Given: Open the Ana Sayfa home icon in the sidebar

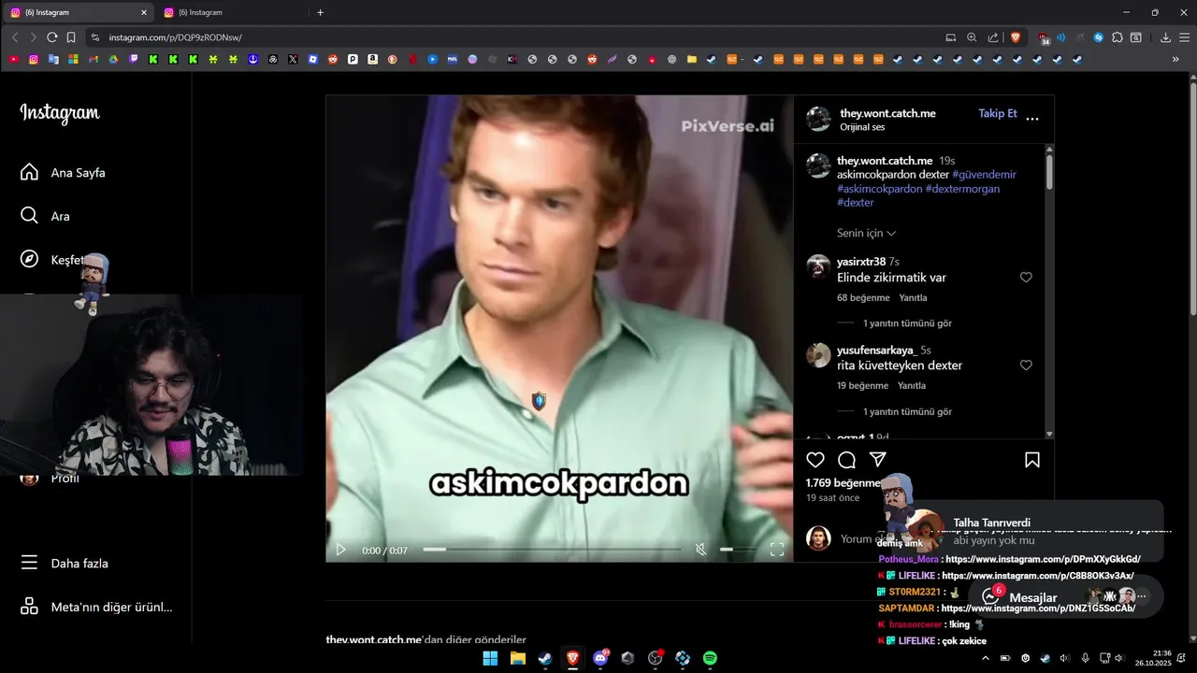Looking at the screenshot, I should [29, 172].
